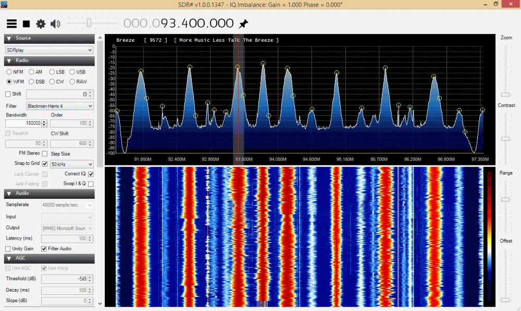Select RAW demodulation mode

click(72, 81)
